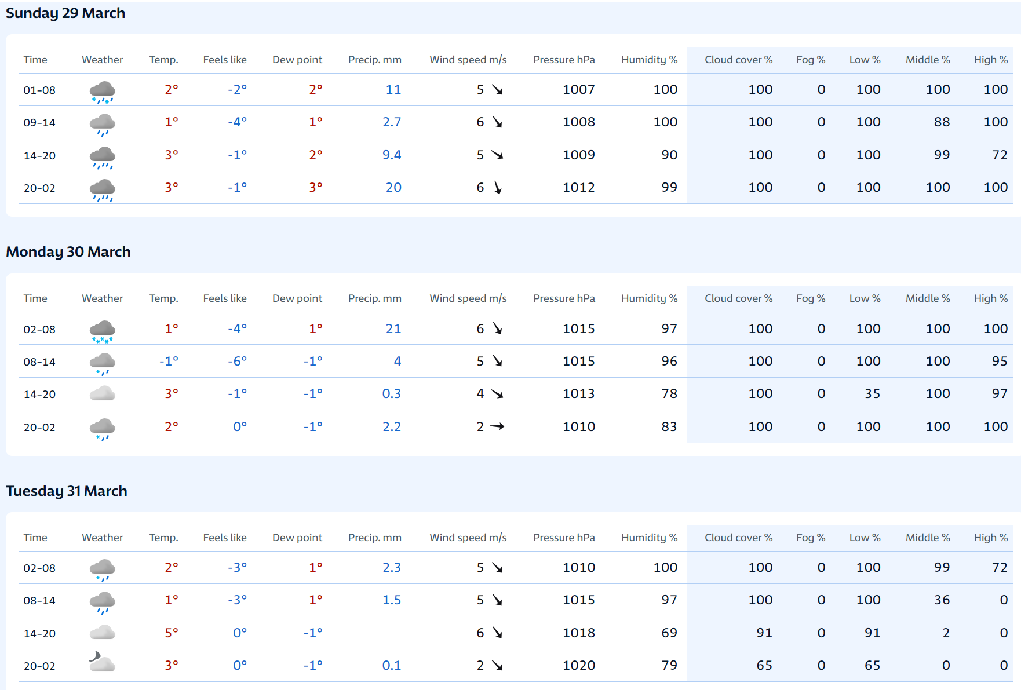This screenshot has height=690, width=1021.
Task: Click the Monday 30 March heading
Action: [68, 252]
